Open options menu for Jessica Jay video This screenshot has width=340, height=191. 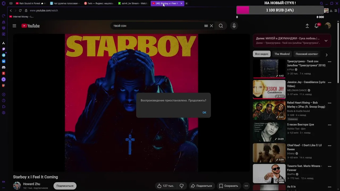[x=329, y=83]
